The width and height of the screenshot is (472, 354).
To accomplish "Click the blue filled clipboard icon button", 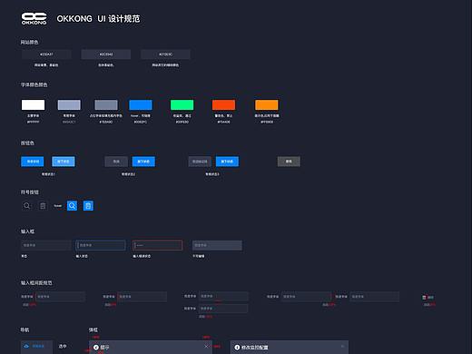I will 88,206.
